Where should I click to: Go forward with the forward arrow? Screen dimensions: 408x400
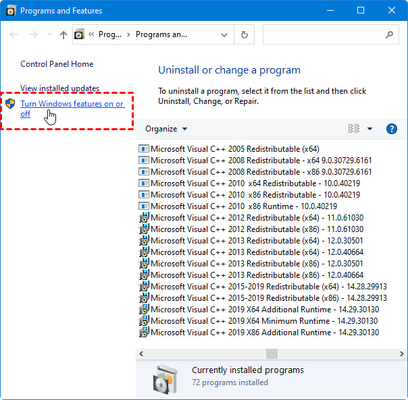pyautogui.click(x=34, y=34)
